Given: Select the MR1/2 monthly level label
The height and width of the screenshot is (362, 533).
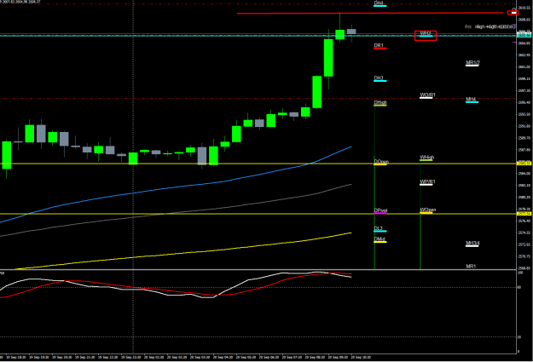Looking at the screenshot, I should coord(472,62).
